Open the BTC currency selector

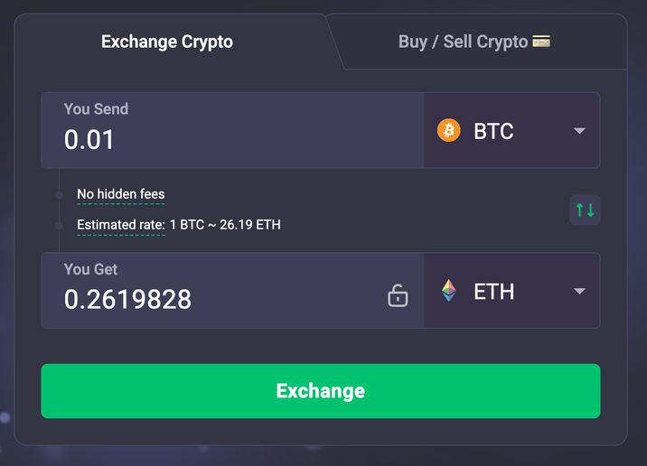pos(493,131)
